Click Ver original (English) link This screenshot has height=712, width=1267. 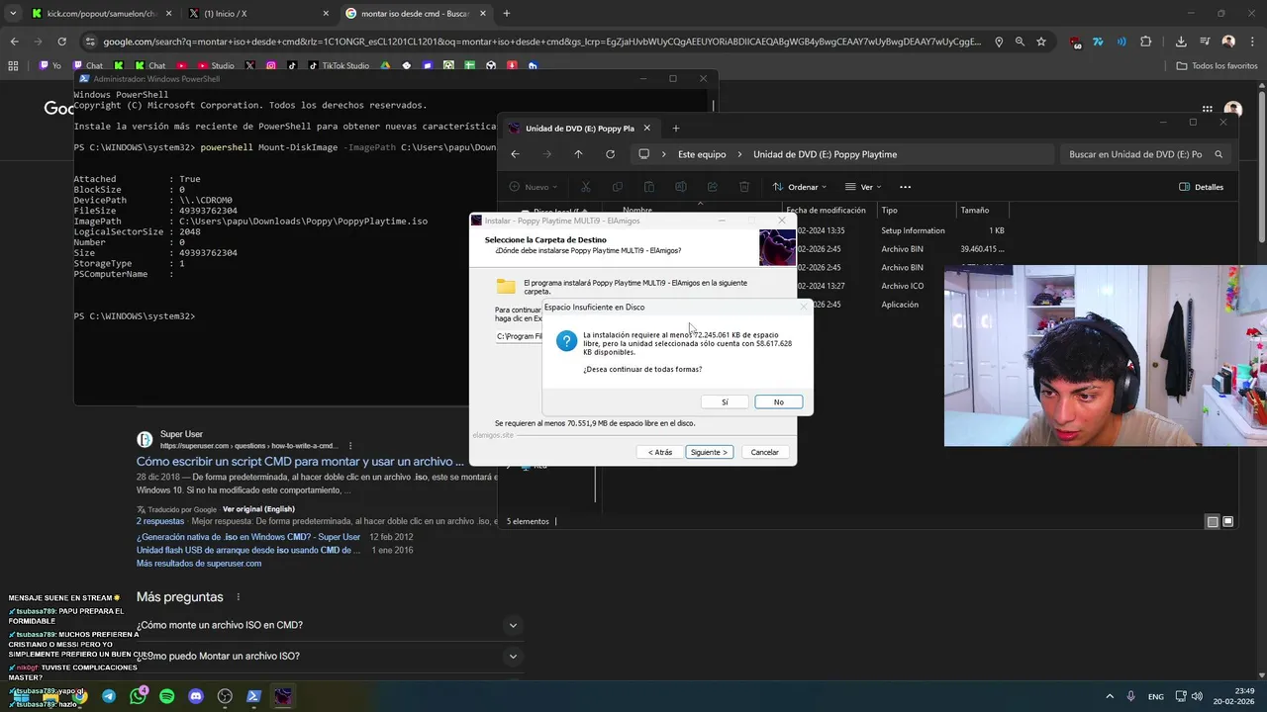(258, 509)
